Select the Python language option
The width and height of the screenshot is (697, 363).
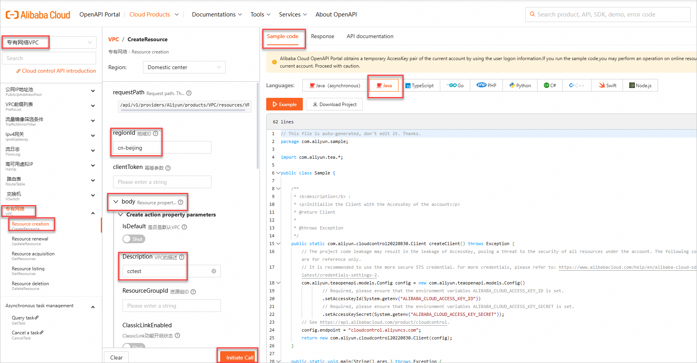[x=520, y=85]
